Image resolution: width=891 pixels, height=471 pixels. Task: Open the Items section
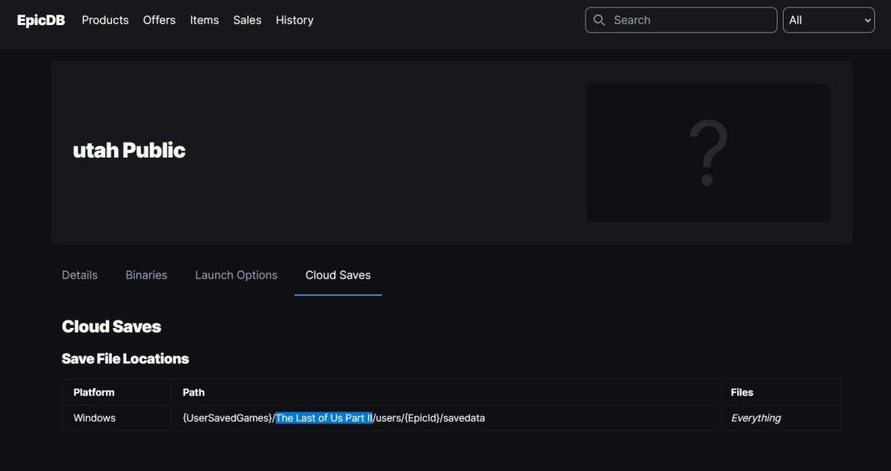tap(204, 20)
